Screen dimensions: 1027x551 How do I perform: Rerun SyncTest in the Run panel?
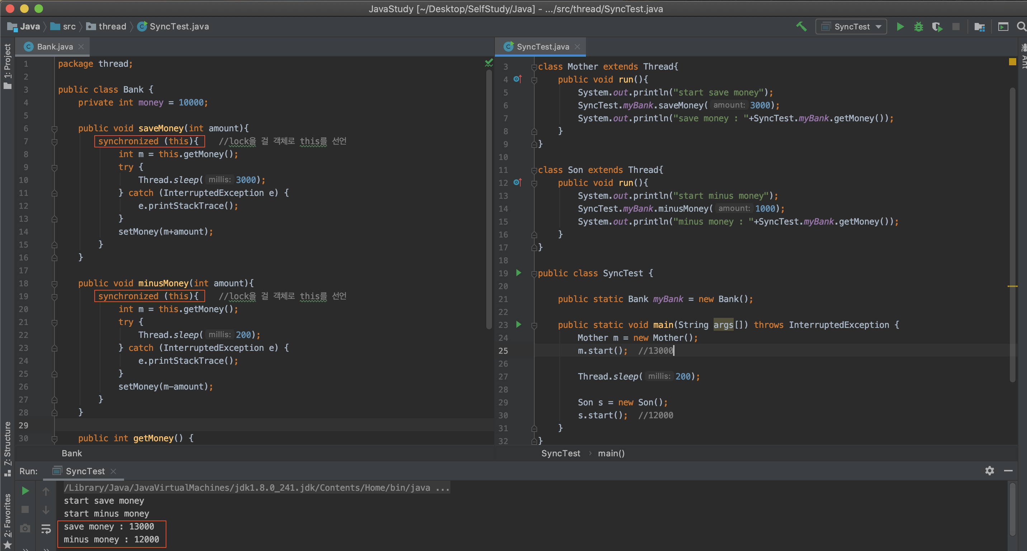(25, 491)
